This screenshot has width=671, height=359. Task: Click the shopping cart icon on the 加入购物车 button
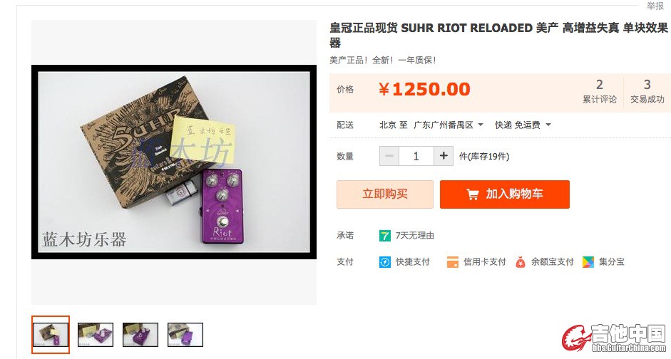coord(473,194)
